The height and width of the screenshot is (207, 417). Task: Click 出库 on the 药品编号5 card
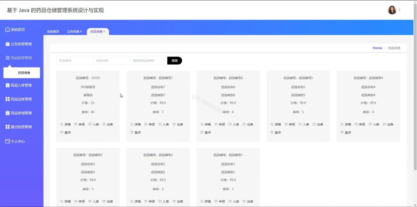point(318,124)
